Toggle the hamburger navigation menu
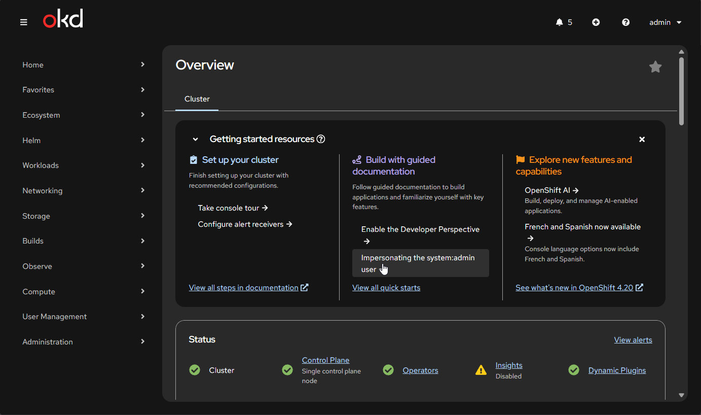The height and width of the screenshot is (415, 701). 24,22
